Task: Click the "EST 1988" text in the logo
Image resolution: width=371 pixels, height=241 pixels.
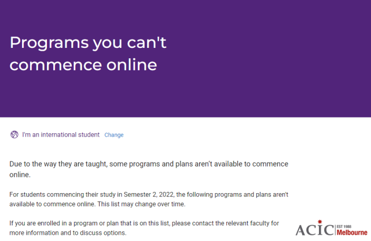Action: [x=344, y=227]
